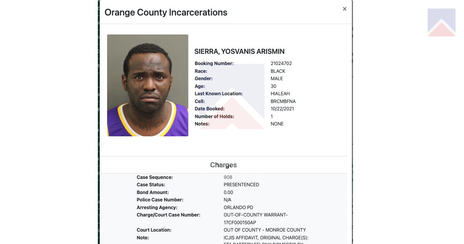Select the Case Sequence value 908
The image size is (464, 244).
(x=228, y=177)
